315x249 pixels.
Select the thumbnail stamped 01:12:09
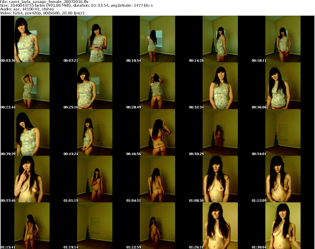click(283, 179)
